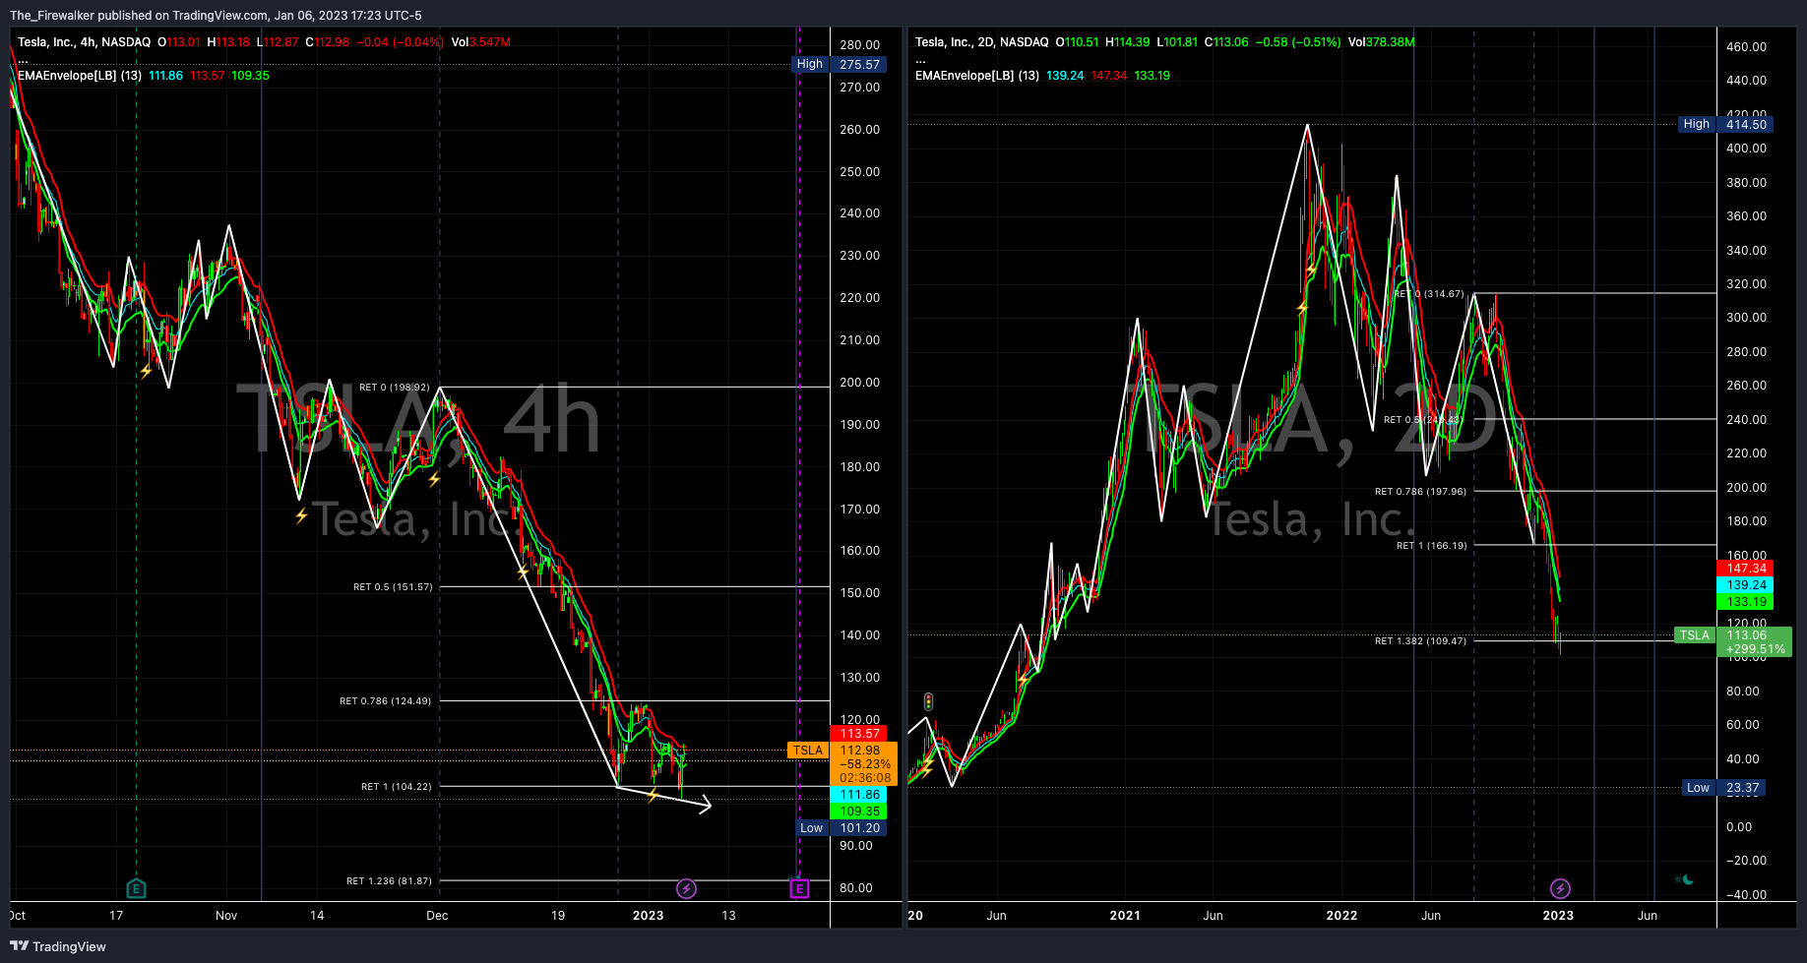The height and width of the screenshot is (963, 1807).
Task: Click the published by The_Firewalker header text
Action: (x=216, y=15)
